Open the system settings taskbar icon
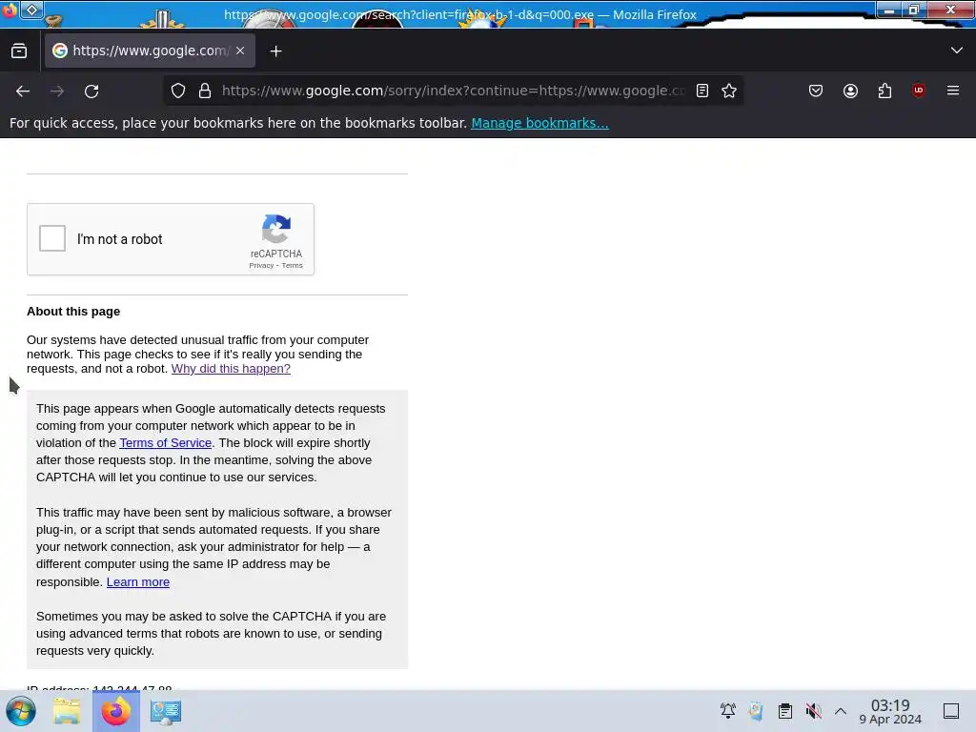The image size is (976, 732). [x=166, y=711]
